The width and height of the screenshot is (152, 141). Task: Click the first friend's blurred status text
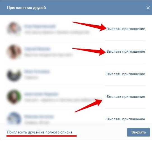coord(57,32)
